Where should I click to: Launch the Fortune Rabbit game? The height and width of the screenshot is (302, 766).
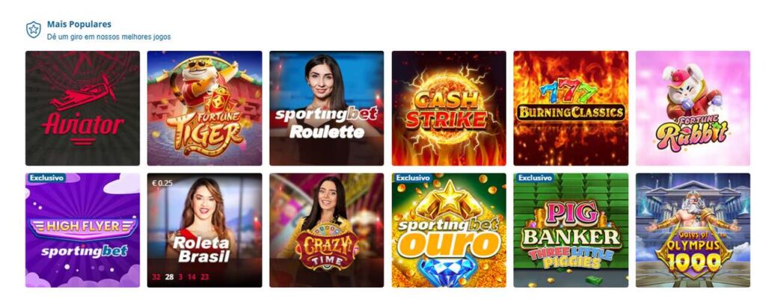point(693,108)
